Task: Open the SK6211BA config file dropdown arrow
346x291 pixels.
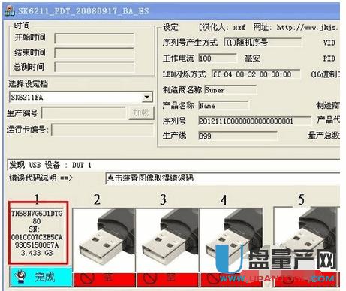Action: (147, 97)
